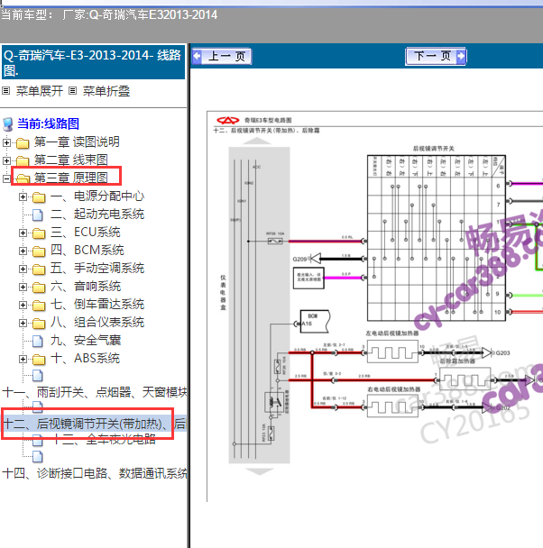Click open folder icon of 第三章 原理图
The width and height of the screenshot is (543, 548).
click(x=23, y=179)
